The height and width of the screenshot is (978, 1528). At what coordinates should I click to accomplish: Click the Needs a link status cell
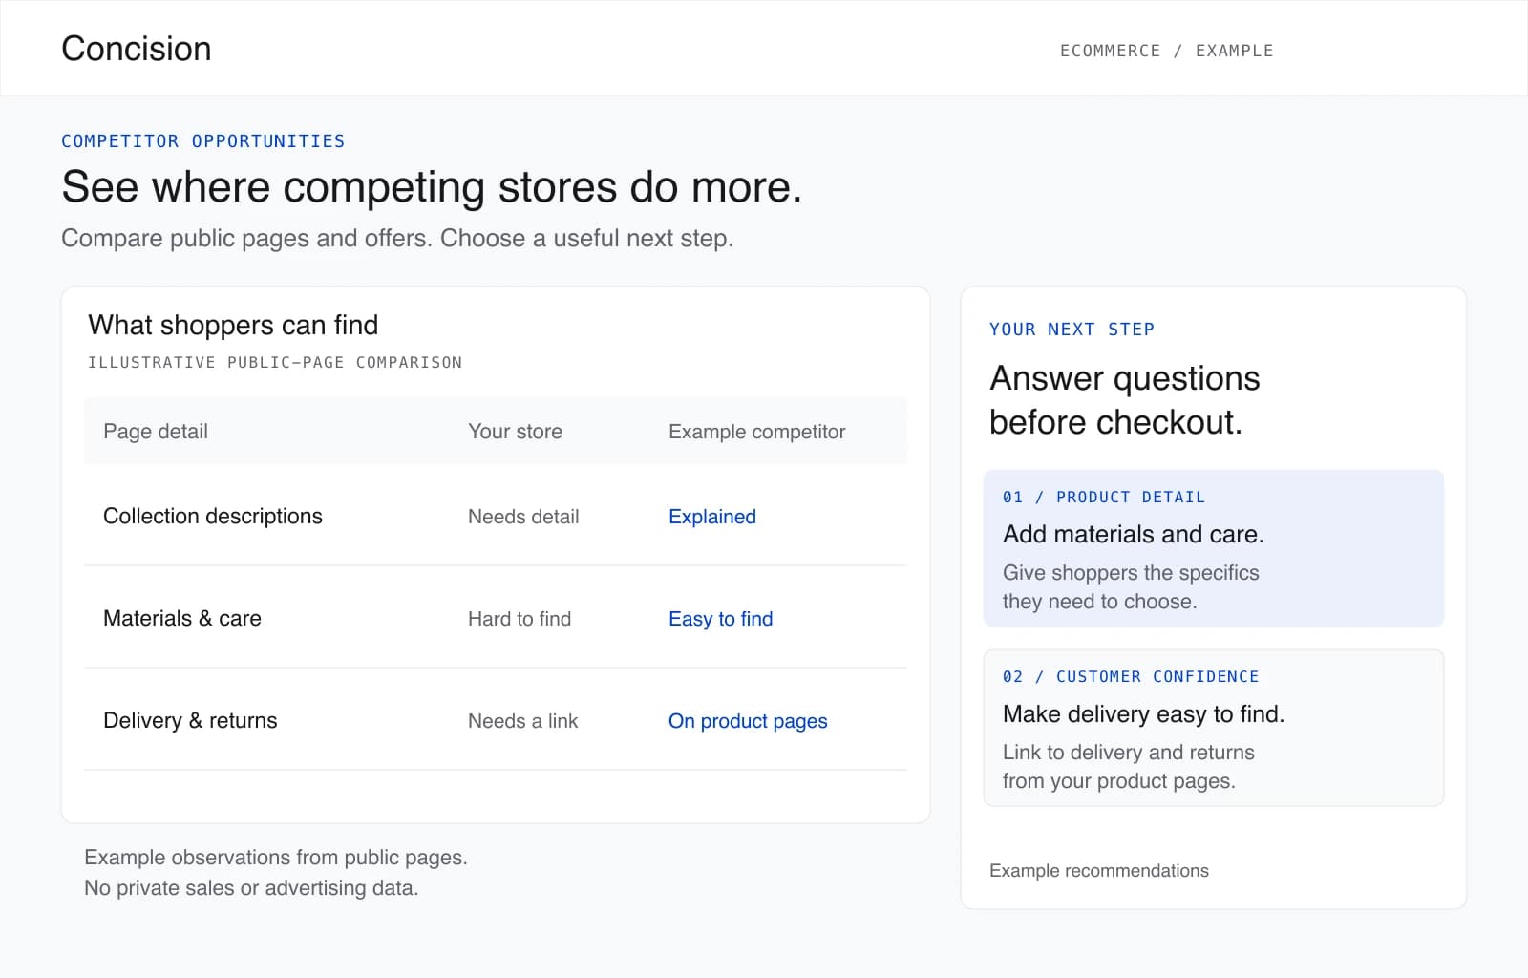click(x=522, y=721)
